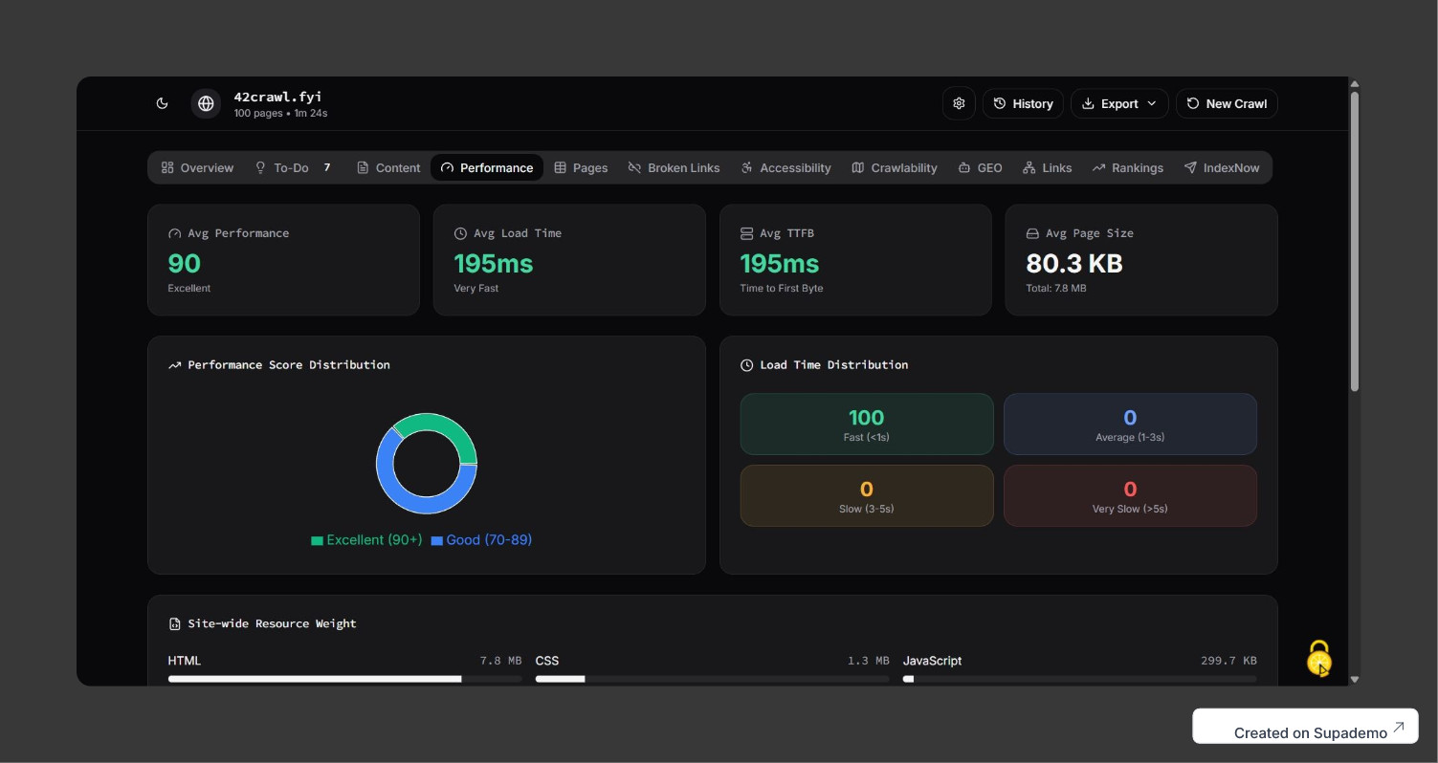
Task: Open the crawl History
Action: pyautogui.click(x=1023, y=103)
